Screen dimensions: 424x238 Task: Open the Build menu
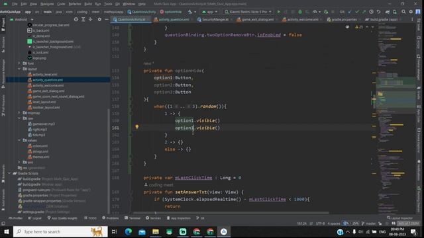[88, 4]
